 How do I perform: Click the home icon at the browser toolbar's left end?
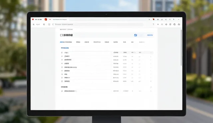tap(34, 24)
